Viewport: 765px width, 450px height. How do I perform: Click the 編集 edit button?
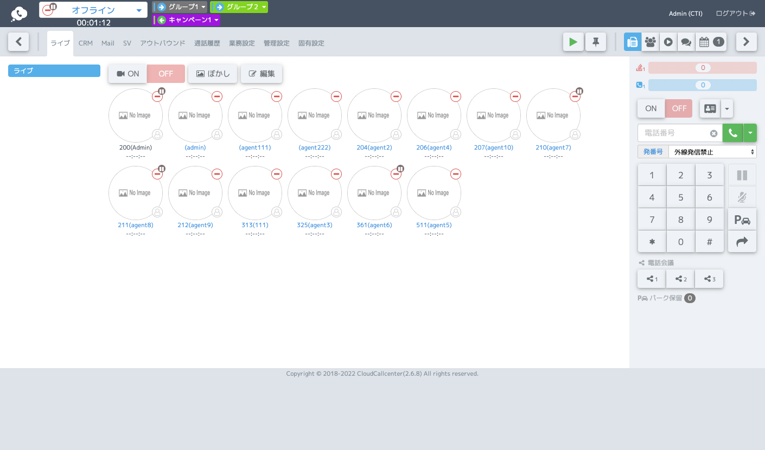tap(262, 74)
